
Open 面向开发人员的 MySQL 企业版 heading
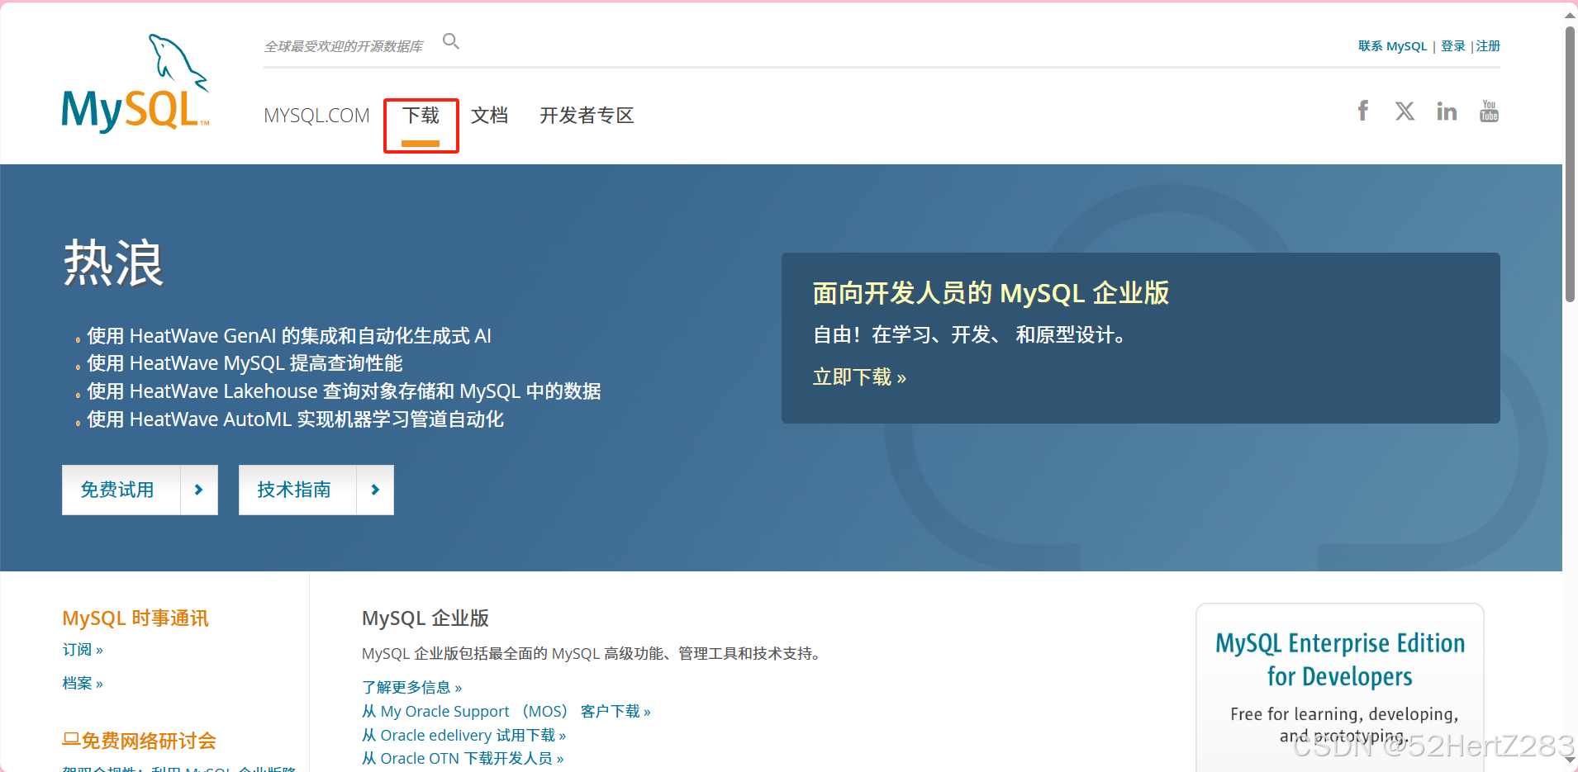[991, 293]
